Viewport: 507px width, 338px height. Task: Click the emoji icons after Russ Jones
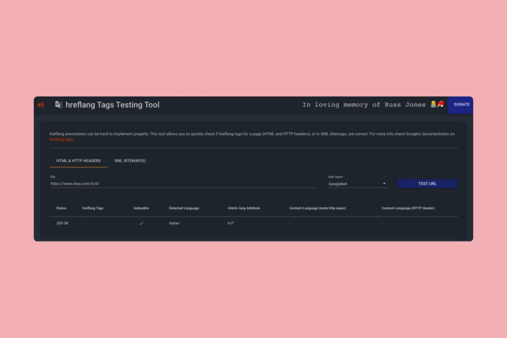click(437, 104)
